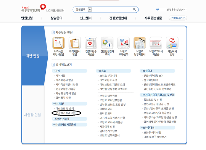Screen dimensions: 206x150
Task: Open the 보험료 납부현황 link
Action: (x=108, y=96)
